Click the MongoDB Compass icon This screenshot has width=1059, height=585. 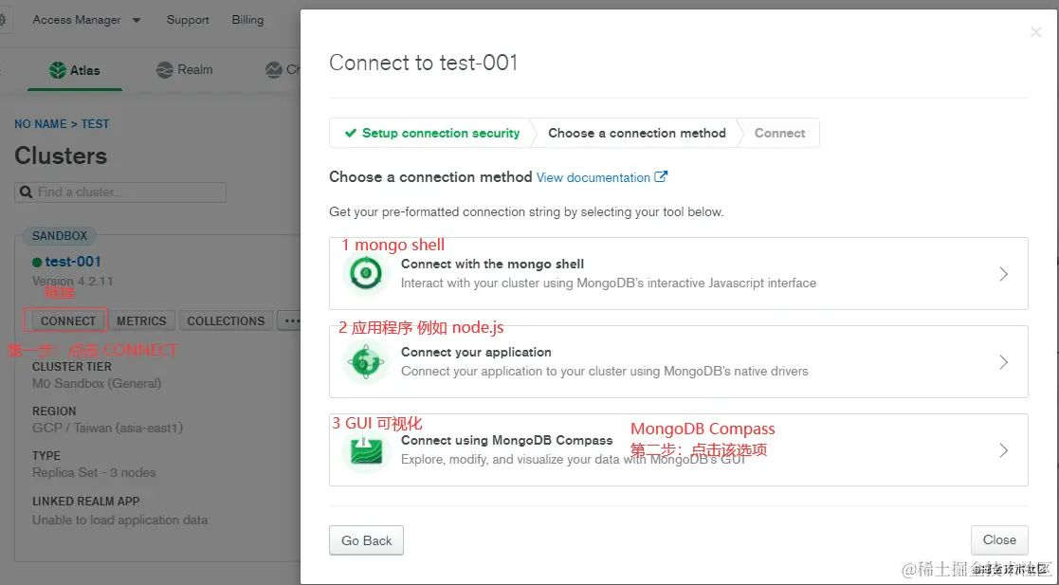click(366, 450)
